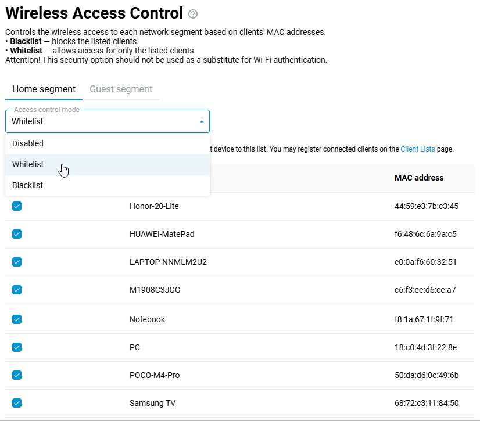Choose Disabled from the mode list

(28, 143)
